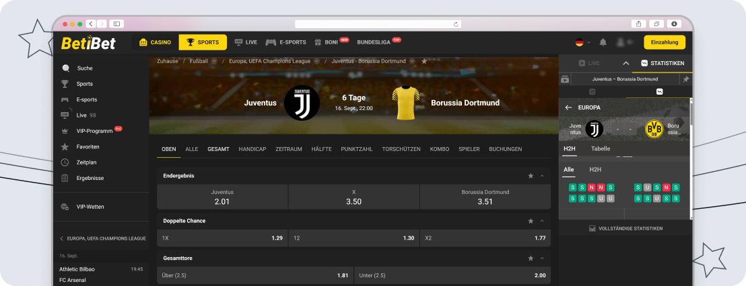The image size is (746, 286).
Task: Select Über (2.5) at 1.81
Action: pyautogui.click(x=255, y=275)
